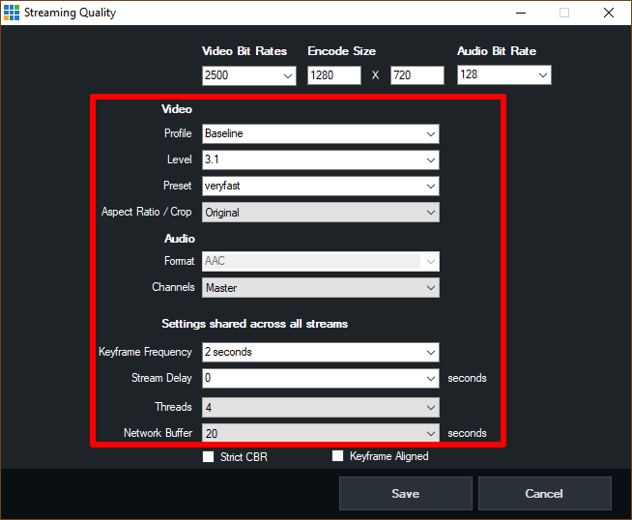This screenshot has width=632, height=520.
Task: Expand the audio Channels Master dropdown
Action: tap(320, 287)
